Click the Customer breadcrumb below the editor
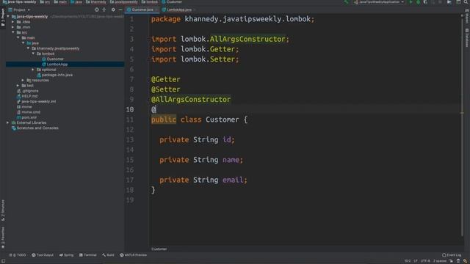The height and width of the screenshot is (264, 470). pos(159,249)
